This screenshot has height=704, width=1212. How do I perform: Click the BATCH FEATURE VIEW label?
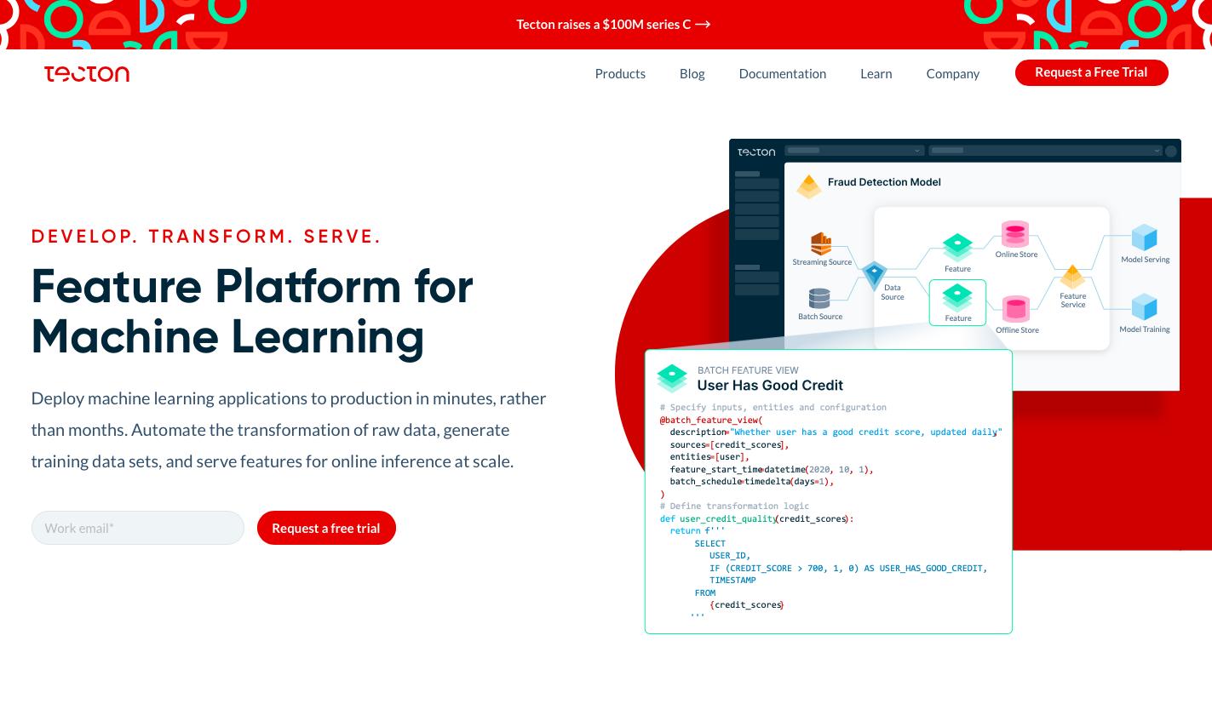click(748, 370)
